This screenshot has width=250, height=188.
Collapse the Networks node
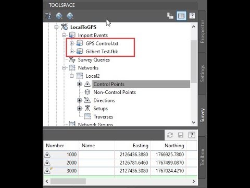64,68
